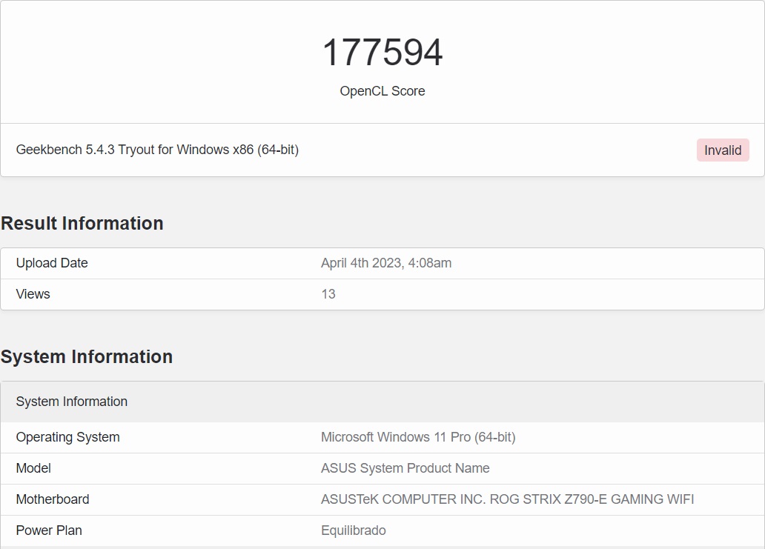Click empty space right of Geekbench version text
Viewport: 765px width, 549px height.
tap(497, 150)
